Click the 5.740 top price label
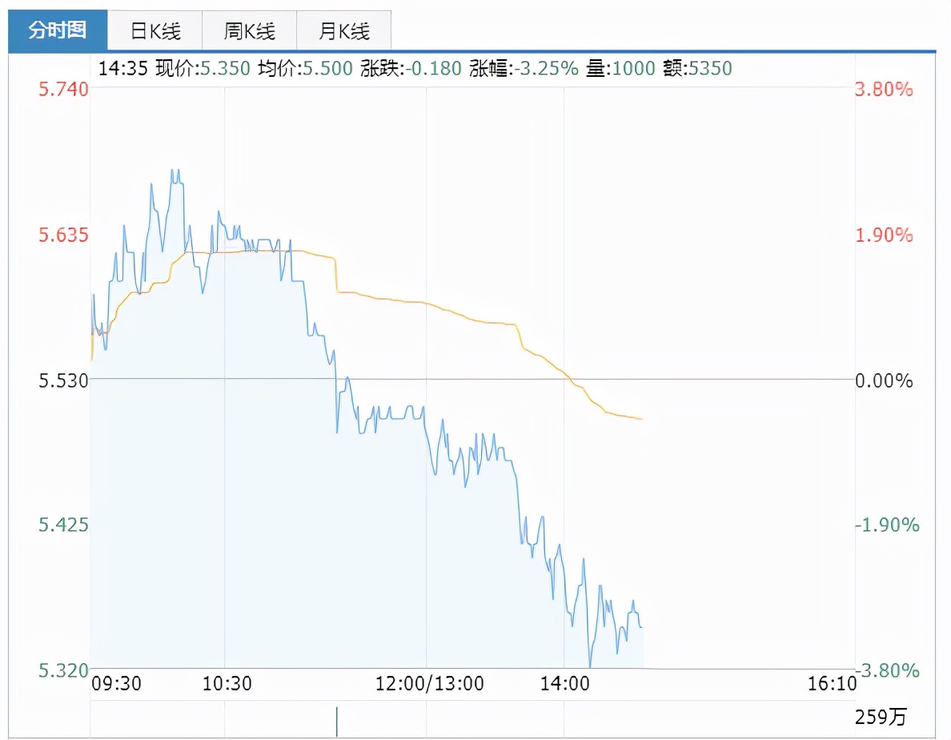This screenshot has height=740, width=951. (63, 89)
